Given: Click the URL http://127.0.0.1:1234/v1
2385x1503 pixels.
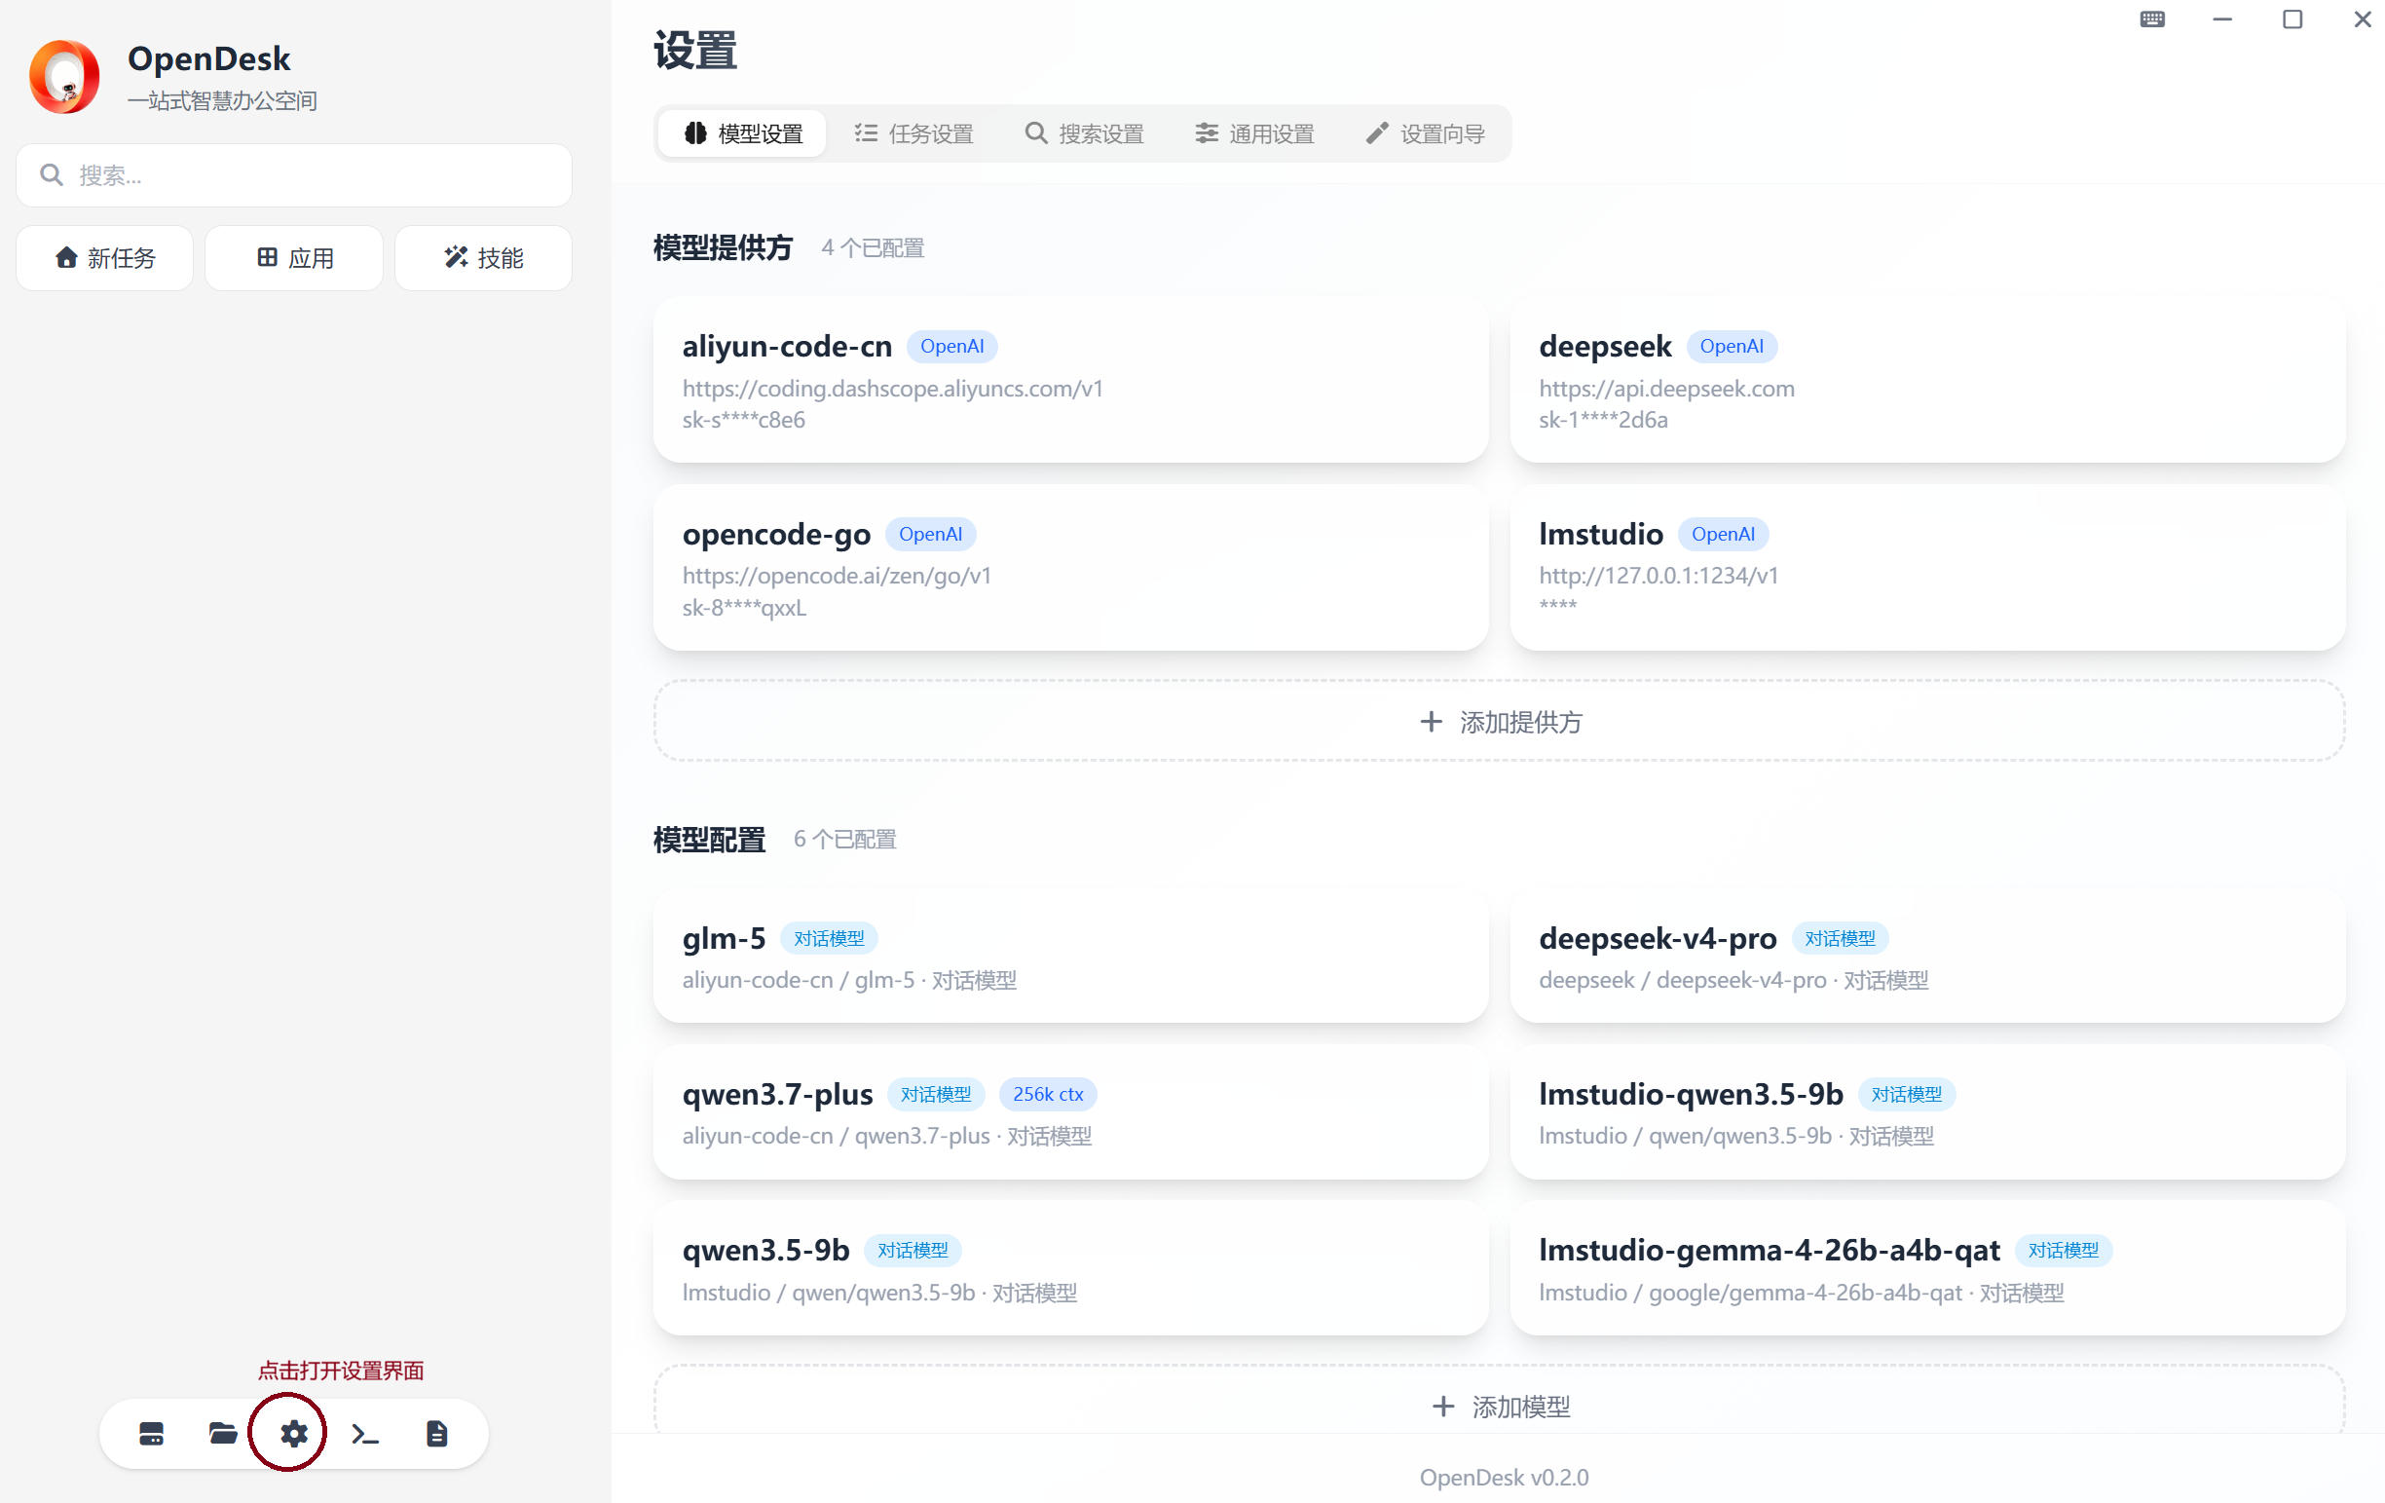Looking at the screenshot, I should coord(1658,576).
